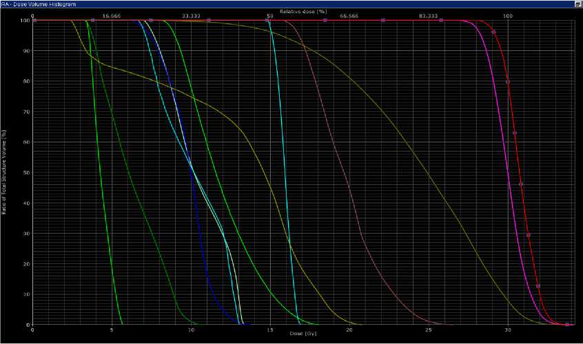Click the red curve marker near 46% volume

click(x=521, y=184)
